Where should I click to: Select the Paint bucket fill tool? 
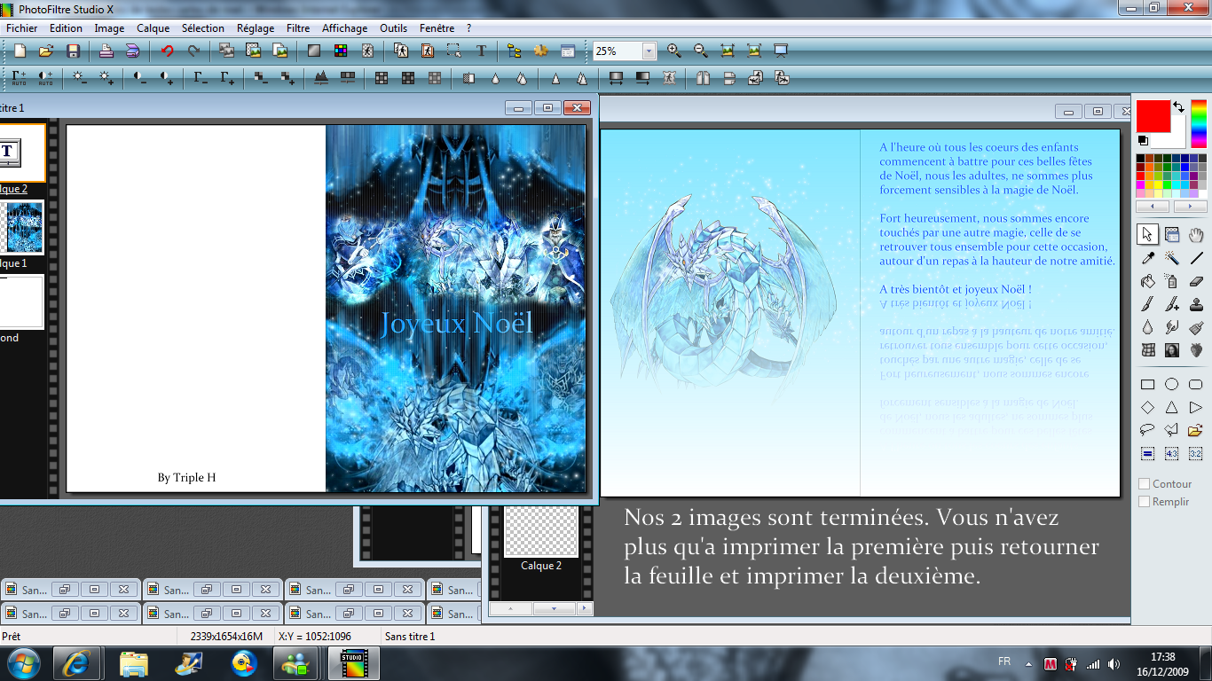1147,281
